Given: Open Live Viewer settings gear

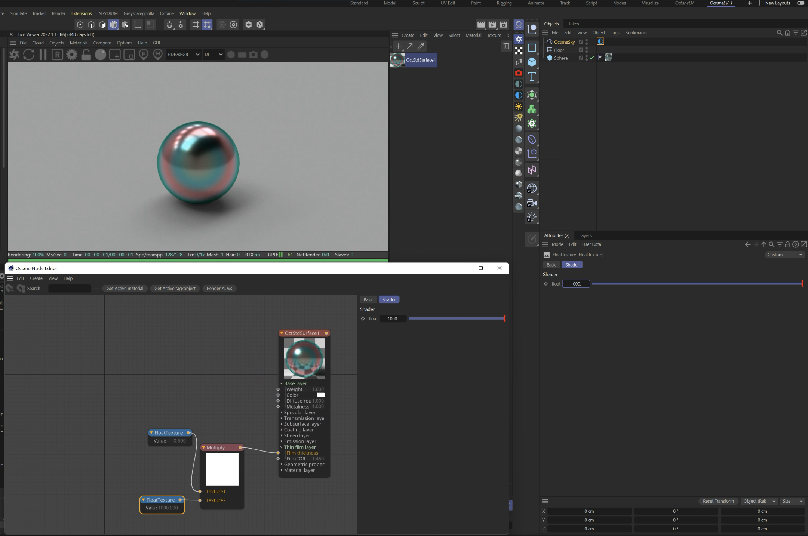Looking at the screenshot, I should click(x=71, y=55).
